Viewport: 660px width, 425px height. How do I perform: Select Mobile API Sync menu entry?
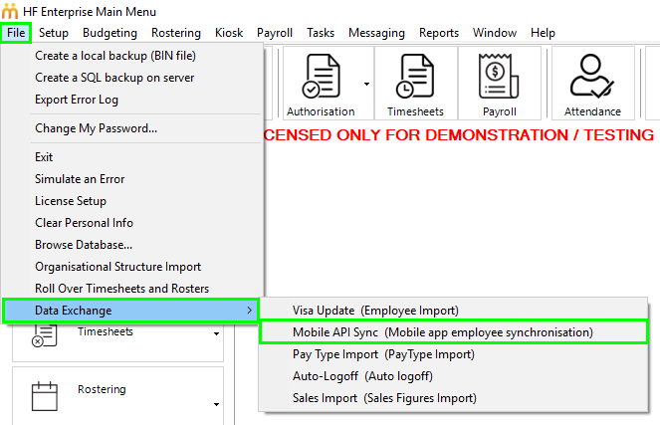coord(442,332)
